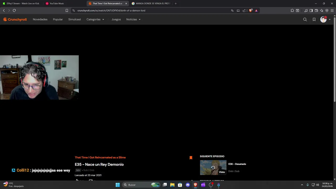The image size is (336, 189).
Task: Open the profile avatar menu
Action: click(x=325, y=19)
